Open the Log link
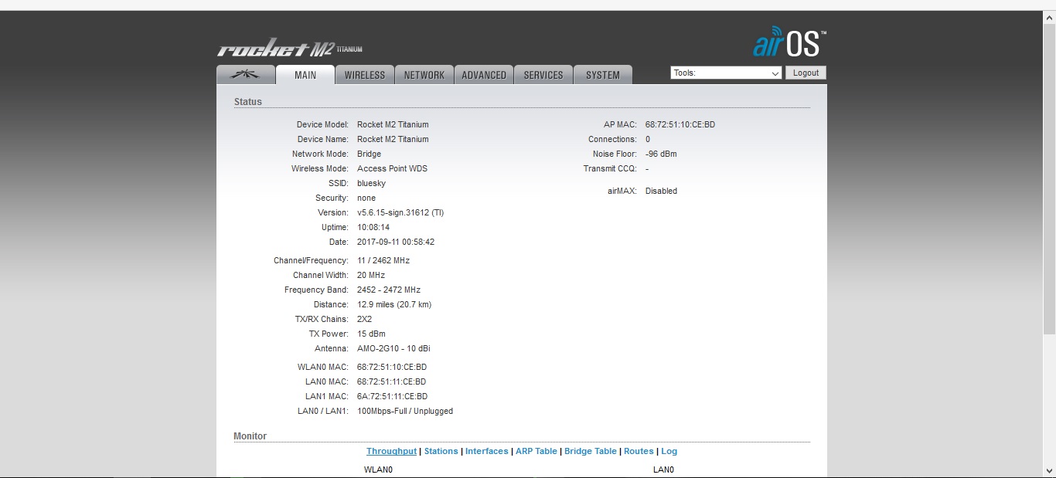Screen dimensions: 1056x478 [669, 451]
